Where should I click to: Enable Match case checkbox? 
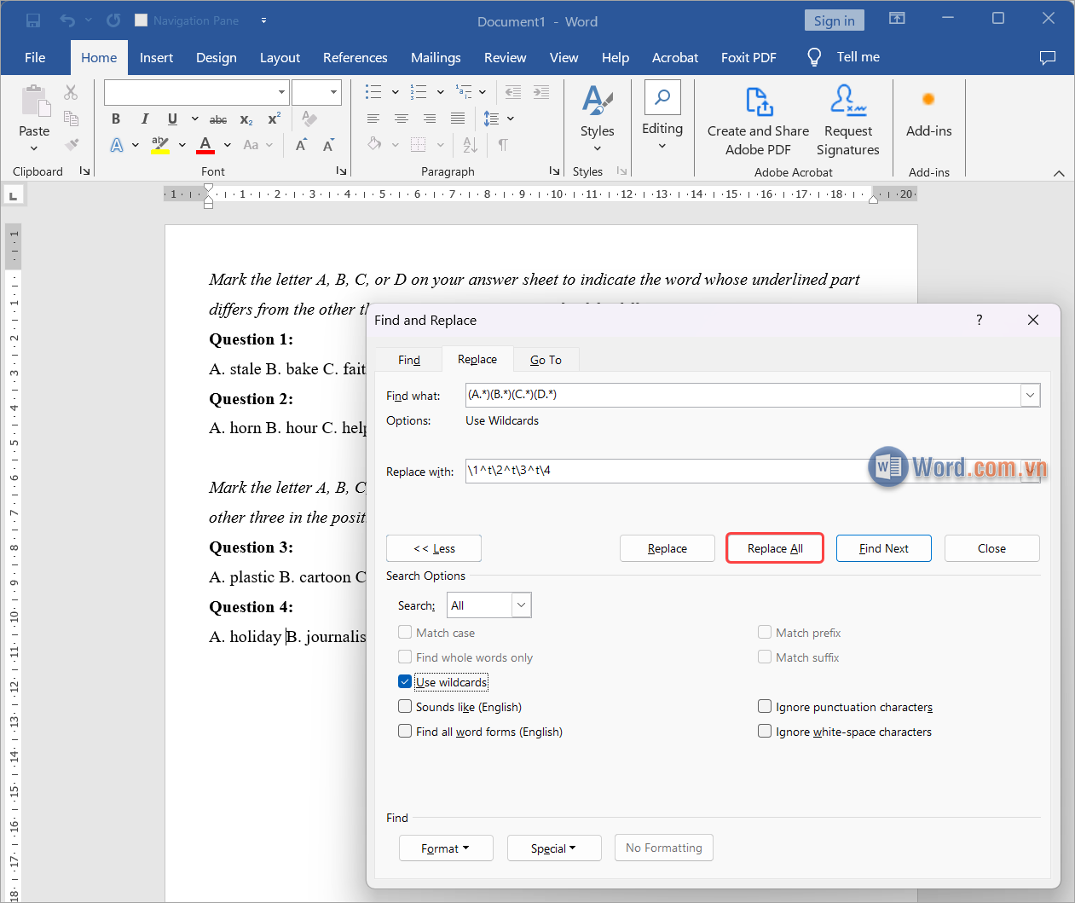click(x=405, y=633)
